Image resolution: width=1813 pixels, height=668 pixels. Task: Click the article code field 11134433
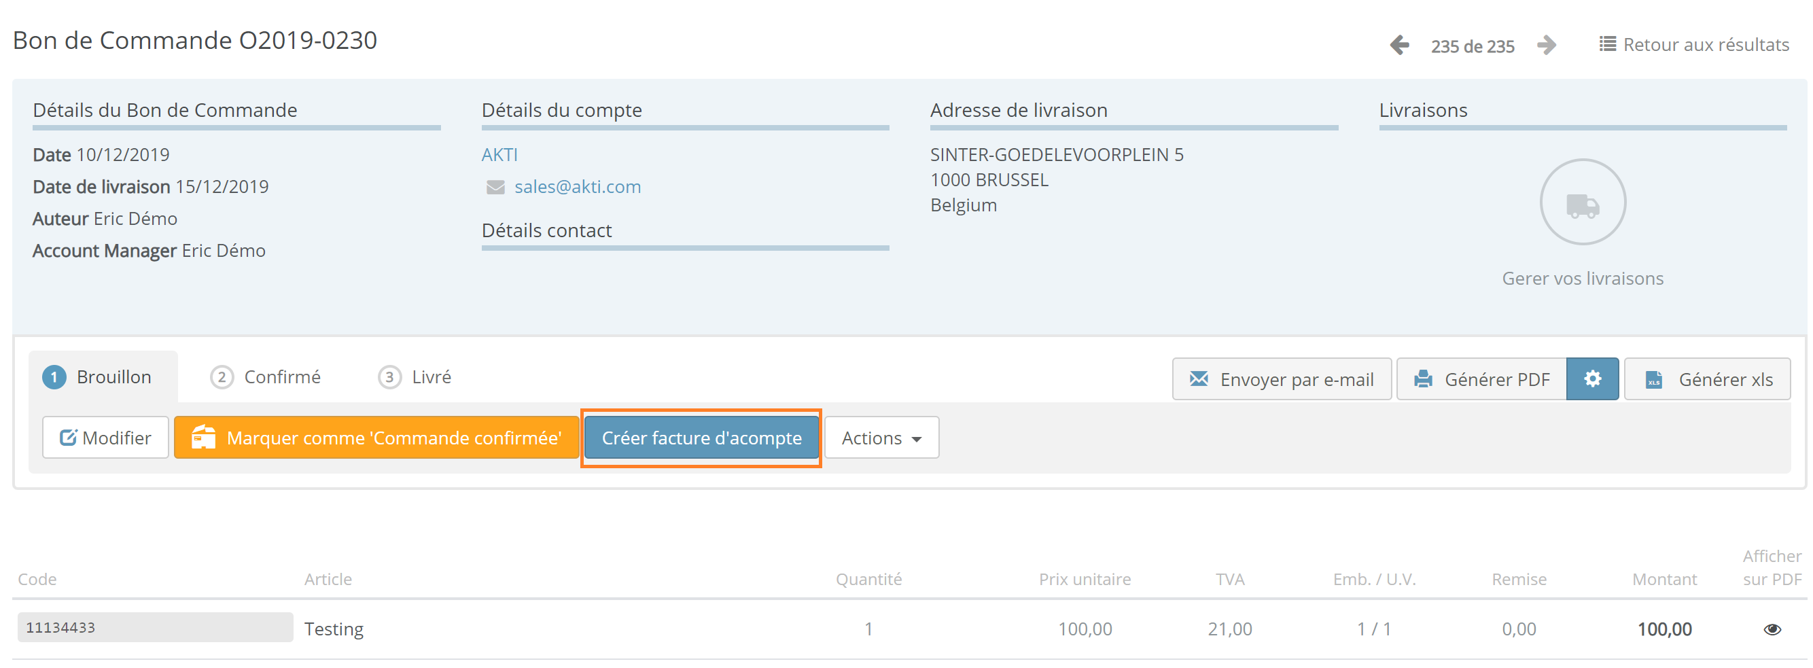pyautogui.click(x=156, y=627)
